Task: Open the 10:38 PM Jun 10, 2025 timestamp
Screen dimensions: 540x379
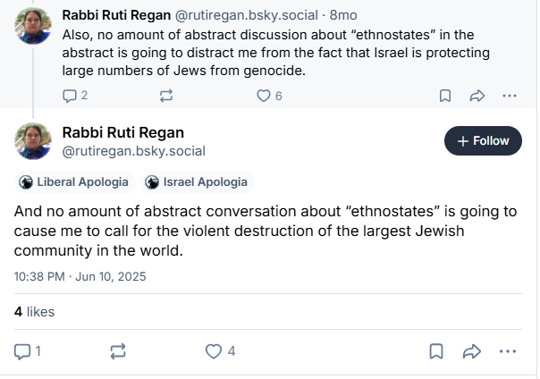Action: coord(80,276)
